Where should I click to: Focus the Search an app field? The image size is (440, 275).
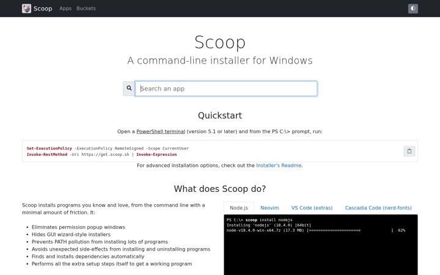point(226,89)
